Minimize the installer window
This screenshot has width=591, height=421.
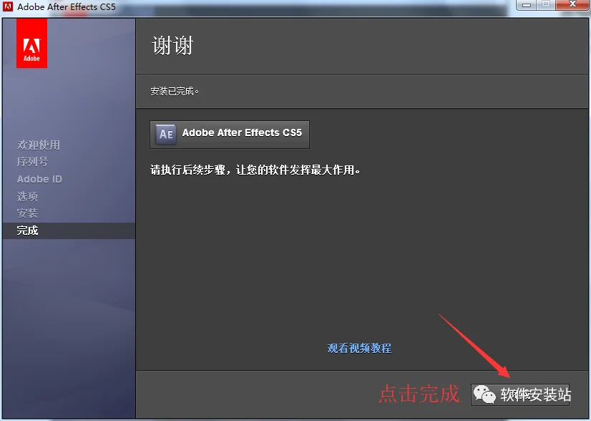pyautogui.click(x=527, y=5)
